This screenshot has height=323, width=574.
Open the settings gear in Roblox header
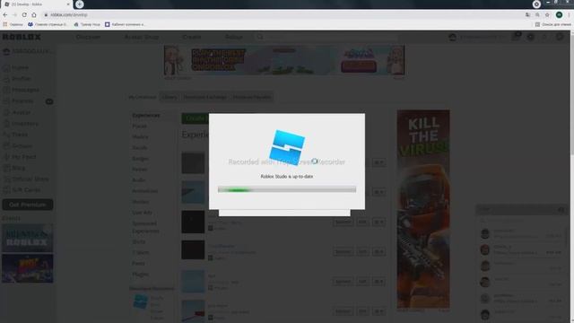click(560, 37)
